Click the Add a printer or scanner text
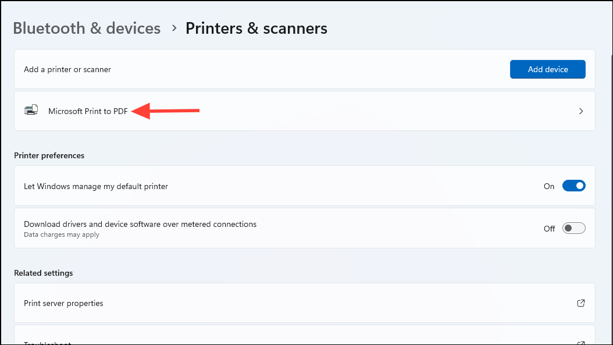The width and height of the screenshot is (613, 345). 67,69
